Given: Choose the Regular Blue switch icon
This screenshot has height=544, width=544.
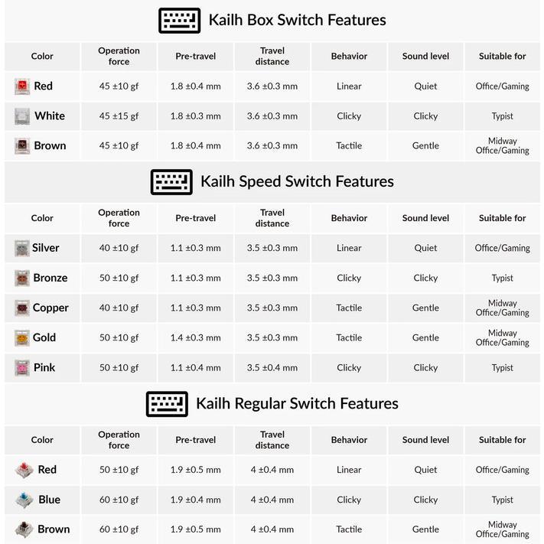Looking at the screenshot, I should point(24,500).
